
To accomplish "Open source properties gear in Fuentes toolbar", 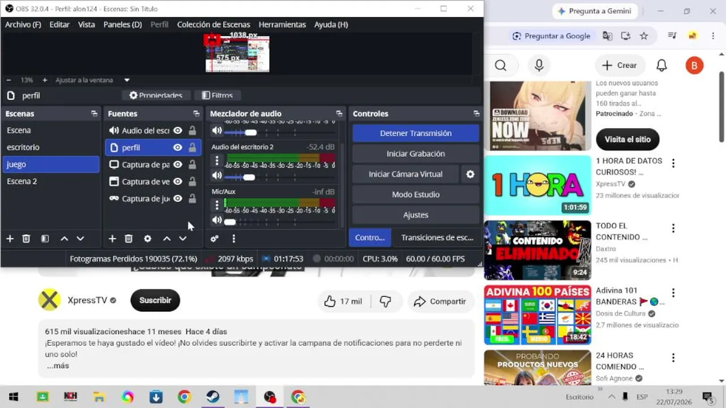I will click(147, 239).
